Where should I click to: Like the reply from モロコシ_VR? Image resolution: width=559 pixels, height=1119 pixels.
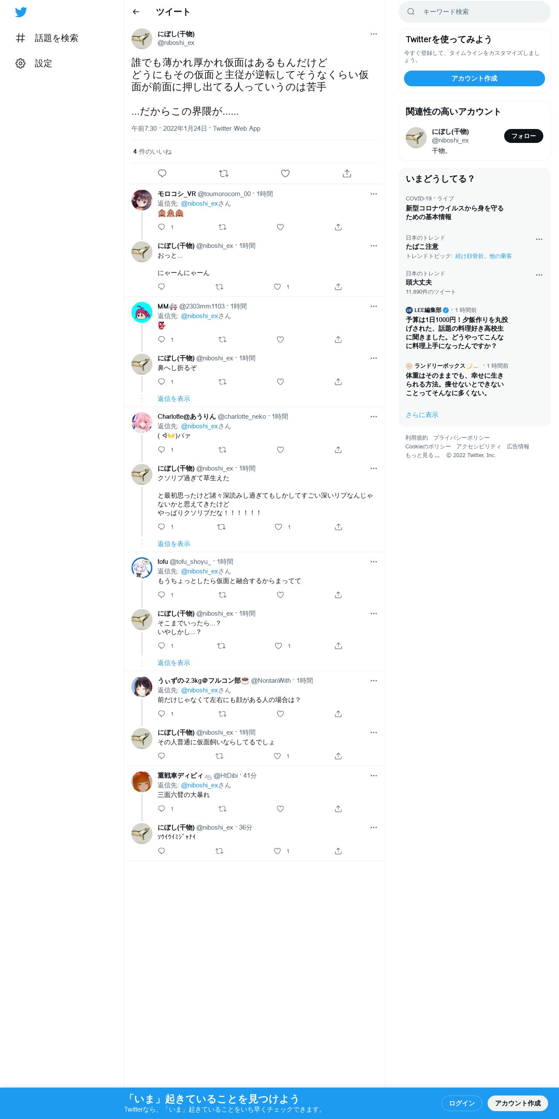pos(280,227)
